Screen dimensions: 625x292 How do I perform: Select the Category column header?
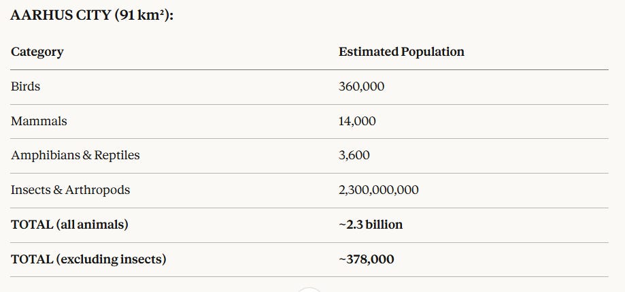[37, 52]
